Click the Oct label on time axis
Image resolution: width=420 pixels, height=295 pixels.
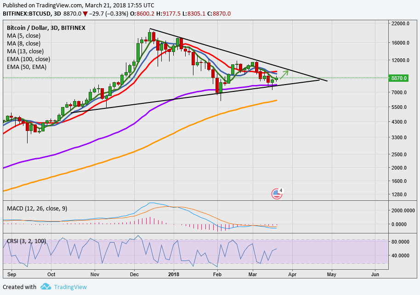point(51,274)
